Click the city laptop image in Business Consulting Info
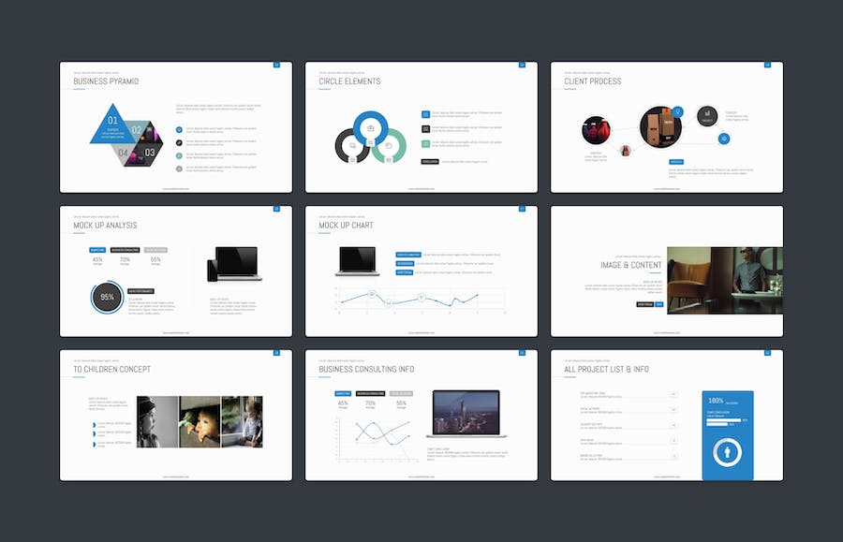Screen dimensions: 843x542 pos(466,414)
